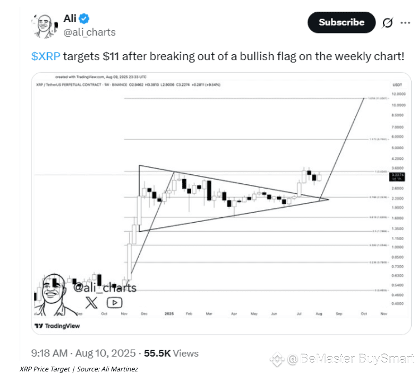Open the embedded XRP chart image
The image size is (418, 373).
221,204
